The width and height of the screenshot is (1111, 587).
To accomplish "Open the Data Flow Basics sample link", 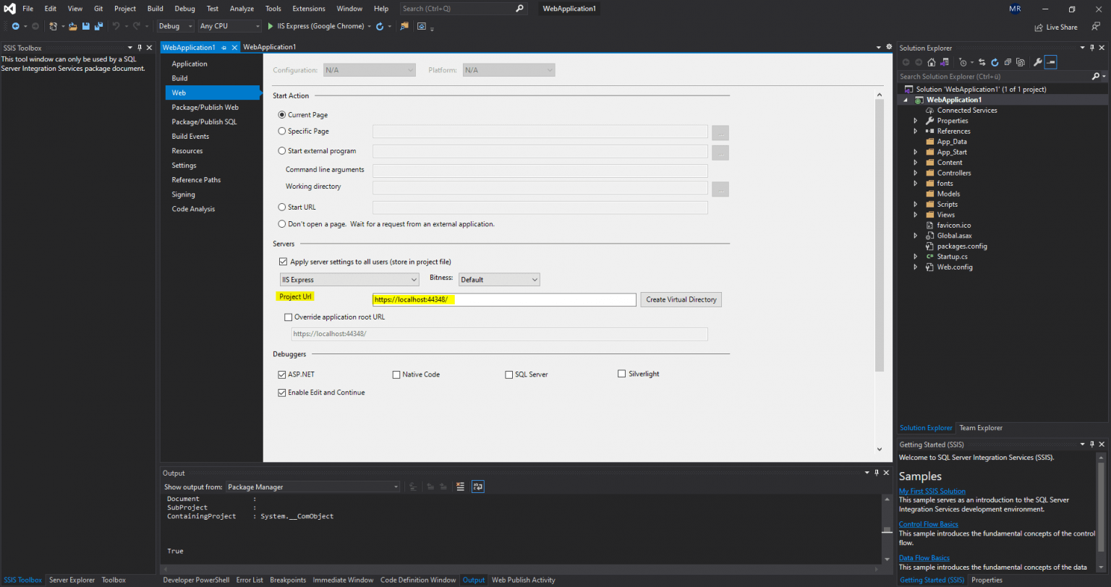I will tap(924, 557).
